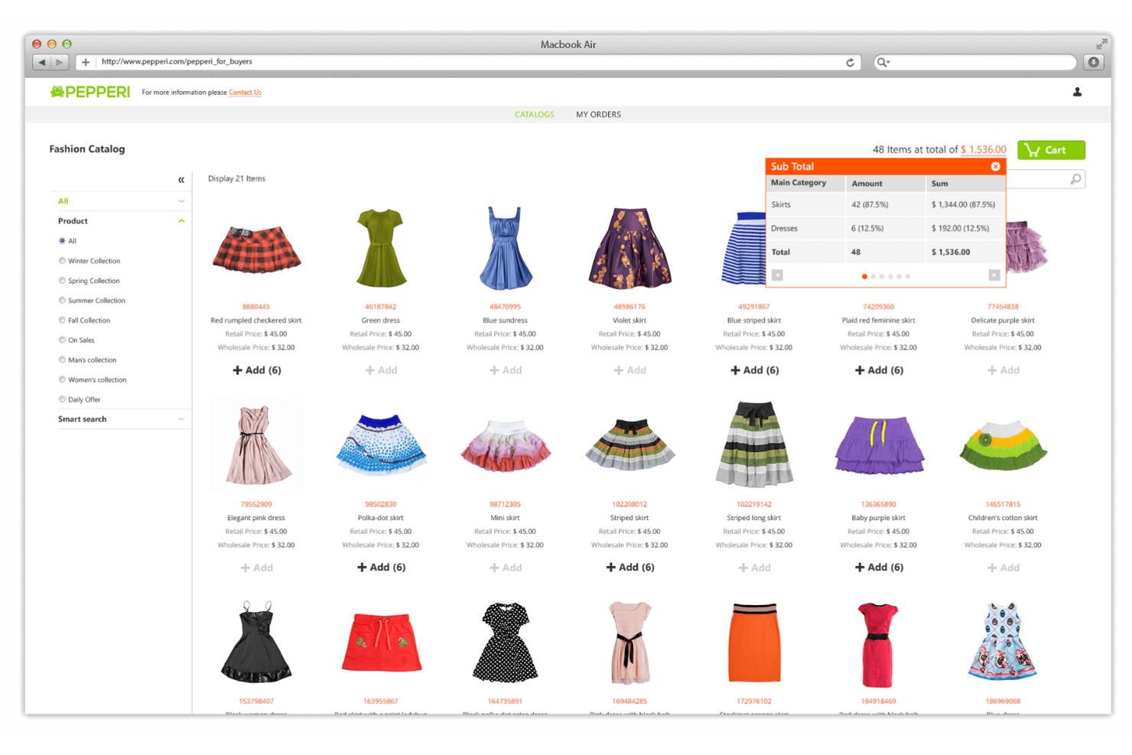
Task: Select the On Sales radio option
Action: (x=63, y=340)
